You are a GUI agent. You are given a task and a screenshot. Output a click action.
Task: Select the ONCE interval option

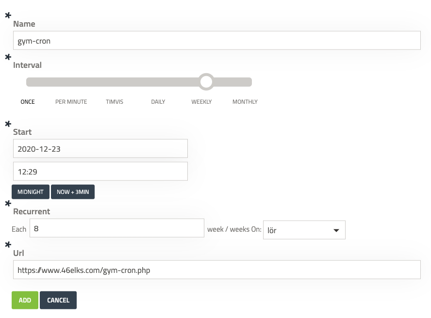(x=28, y=102)
